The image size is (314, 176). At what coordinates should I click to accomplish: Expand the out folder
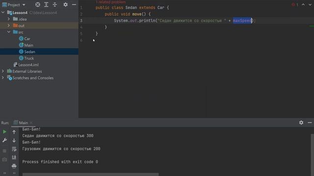pos(9,25)
